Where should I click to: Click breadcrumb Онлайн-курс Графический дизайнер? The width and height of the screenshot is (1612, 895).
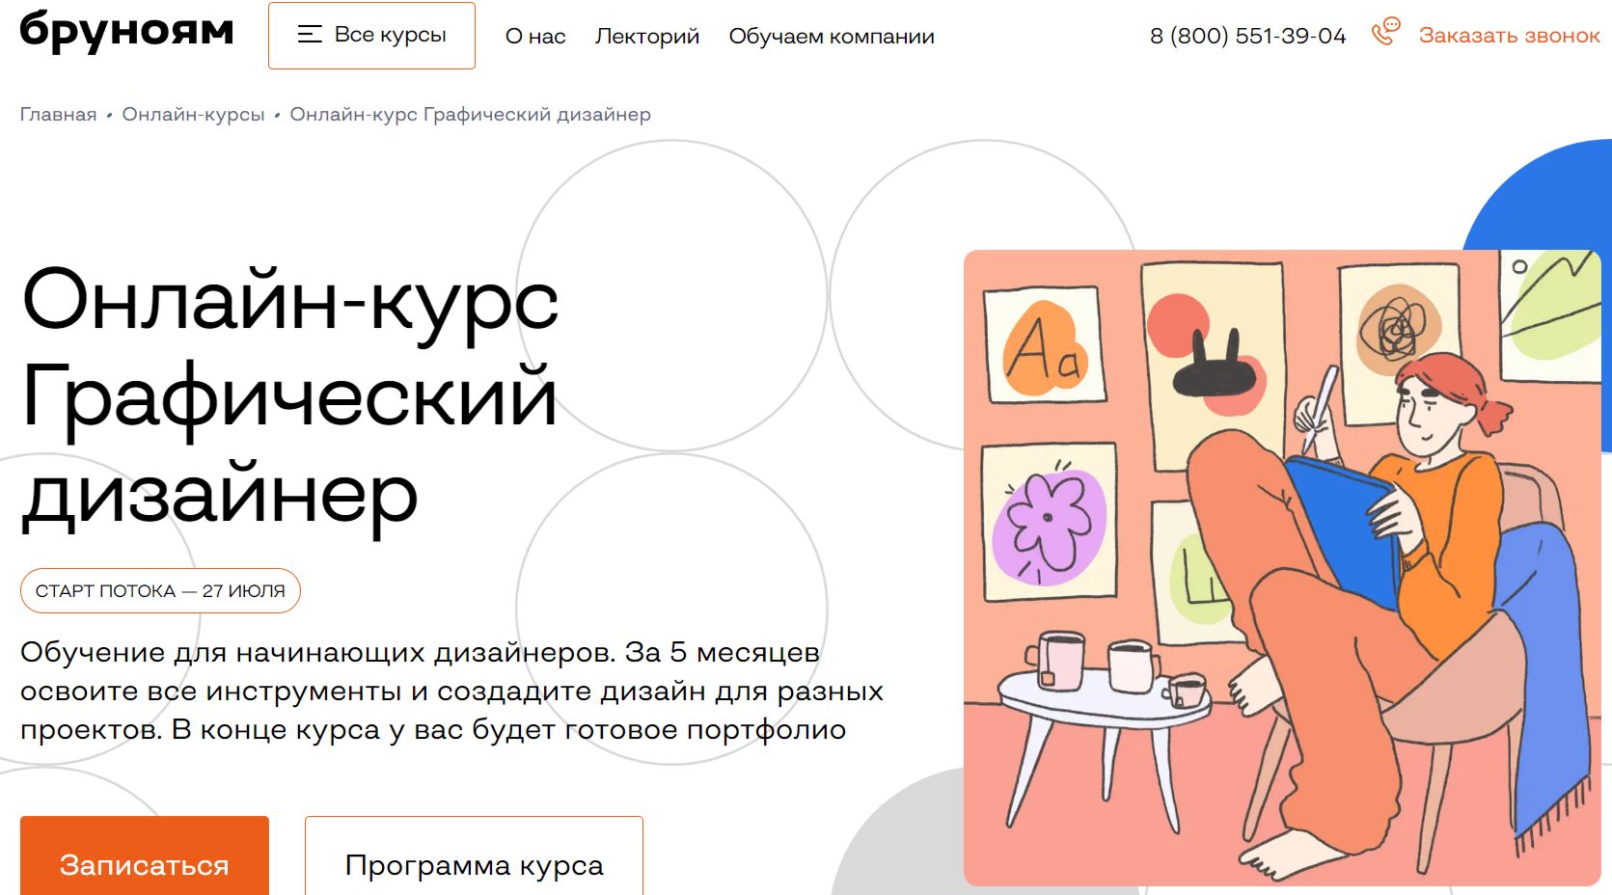(x=471, y=115)
